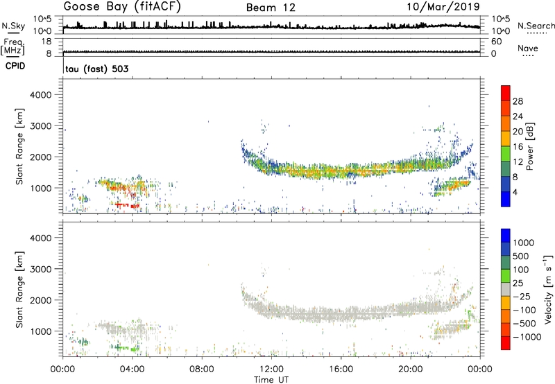Click the red swatch in the Power colorbar
This screenshot has width=555, height=384.
pyautogui.click(x=506, y=91)
